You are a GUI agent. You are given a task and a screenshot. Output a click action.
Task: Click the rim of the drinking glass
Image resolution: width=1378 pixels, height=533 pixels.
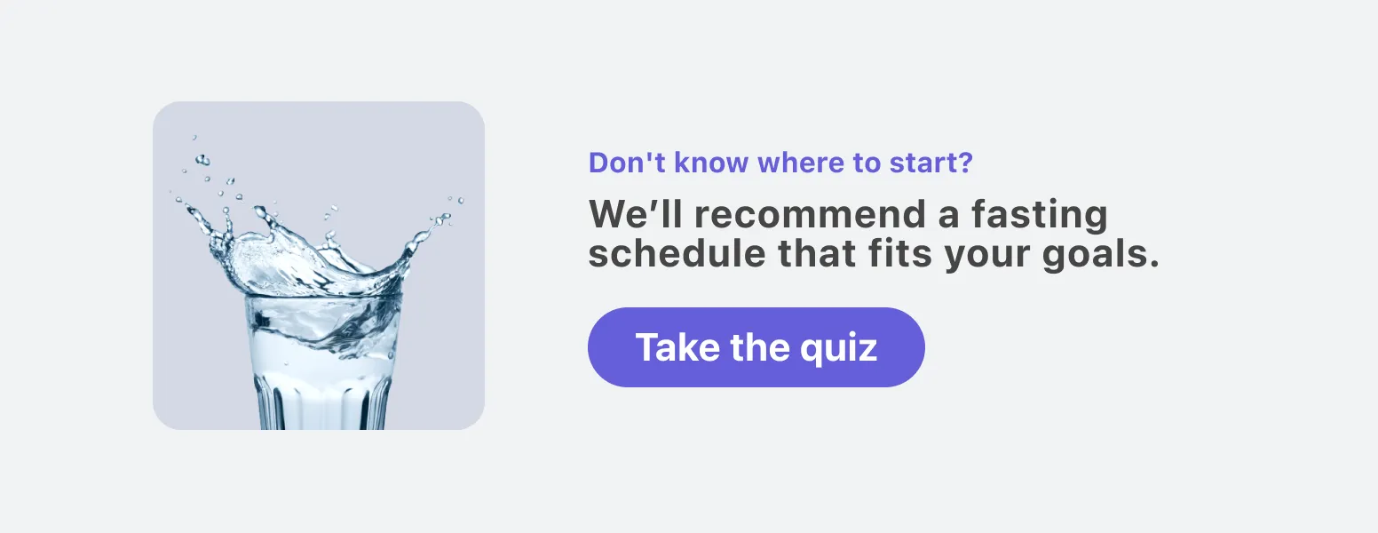tap(323, 296)
